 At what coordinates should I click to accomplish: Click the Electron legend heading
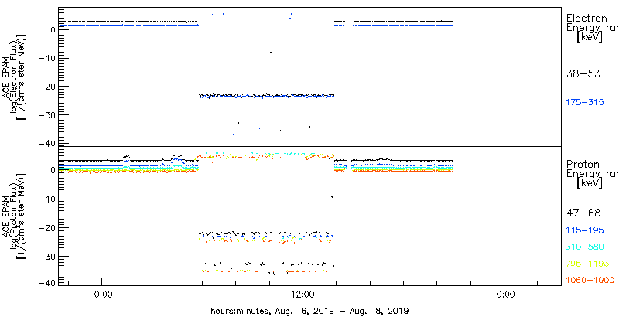coord(587,18)
